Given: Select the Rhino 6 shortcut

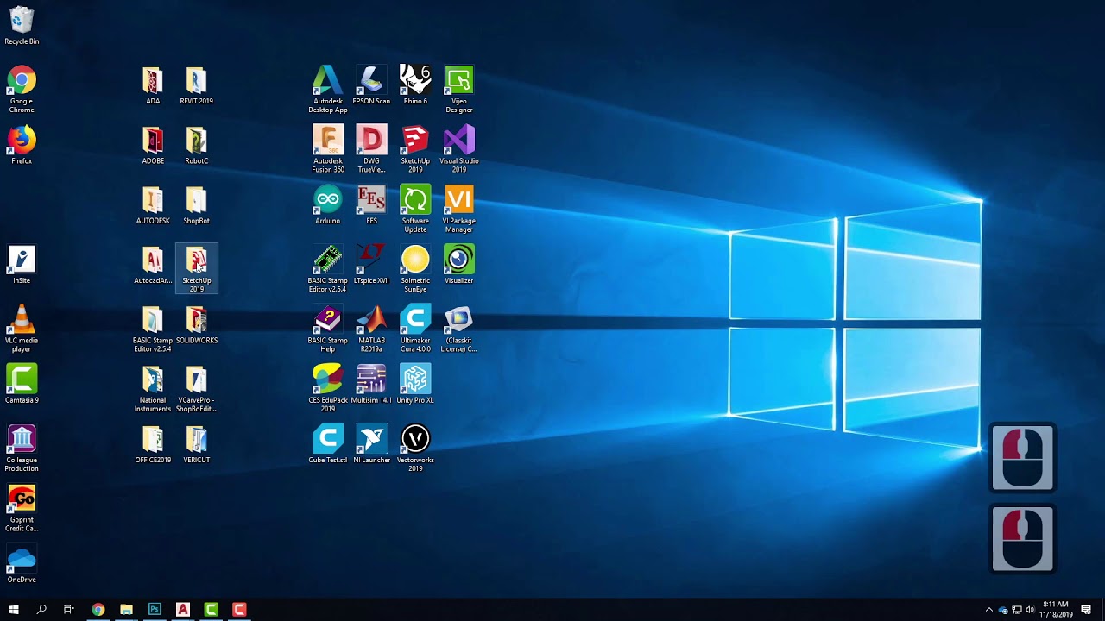Looking at the screenshot, I should [x=415, y=82].
